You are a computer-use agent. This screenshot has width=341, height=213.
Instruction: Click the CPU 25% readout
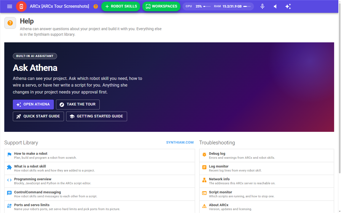[193, 6]
